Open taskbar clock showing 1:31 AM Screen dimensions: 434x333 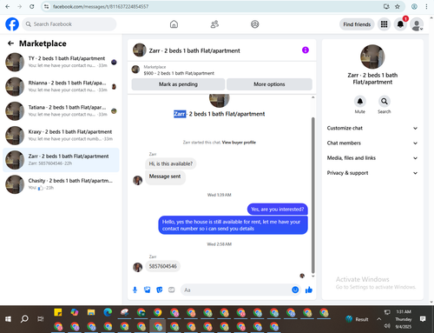pos(404,319)
